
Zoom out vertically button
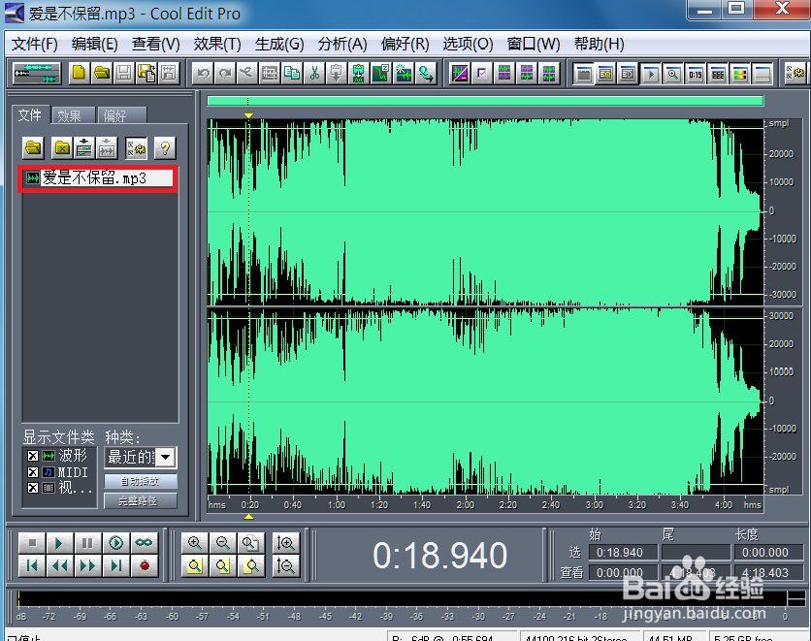pyautogui.click(x=285, y=565)
